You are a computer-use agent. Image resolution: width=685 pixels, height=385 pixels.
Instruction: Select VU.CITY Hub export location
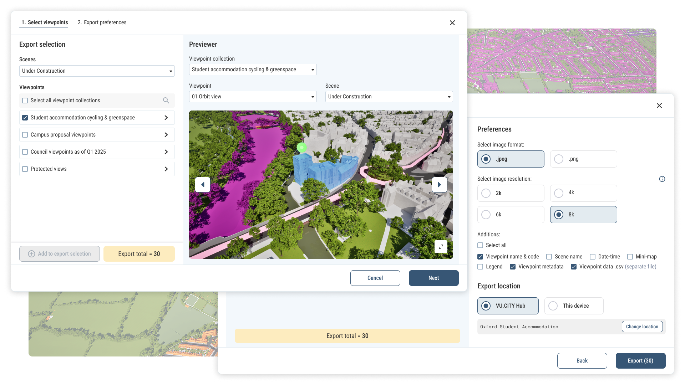click(x=508, y=306)
